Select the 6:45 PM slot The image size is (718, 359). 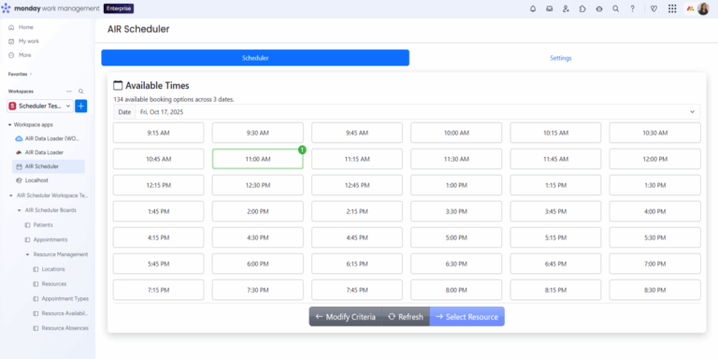555,264
